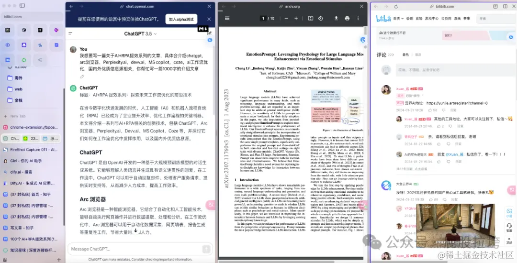Zoom in the PDF with plus
517x263 pixels.
pos(296,19)
